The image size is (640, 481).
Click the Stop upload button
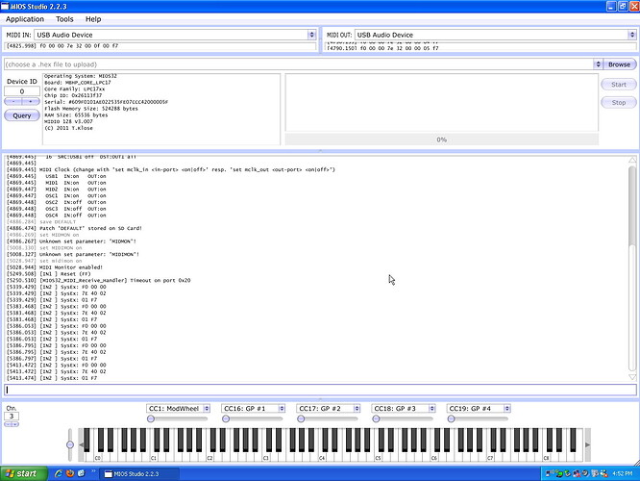(x=618, y=103)
